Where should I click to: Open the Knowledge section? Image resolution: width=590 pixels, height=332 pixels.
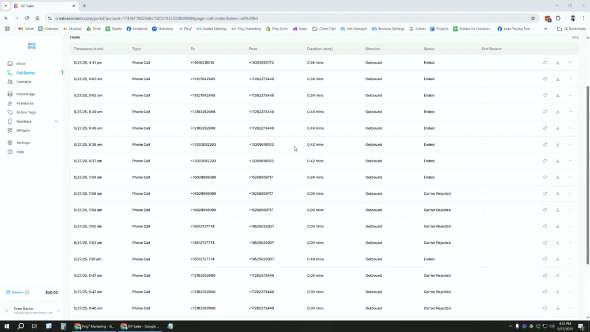coord(25,94)
